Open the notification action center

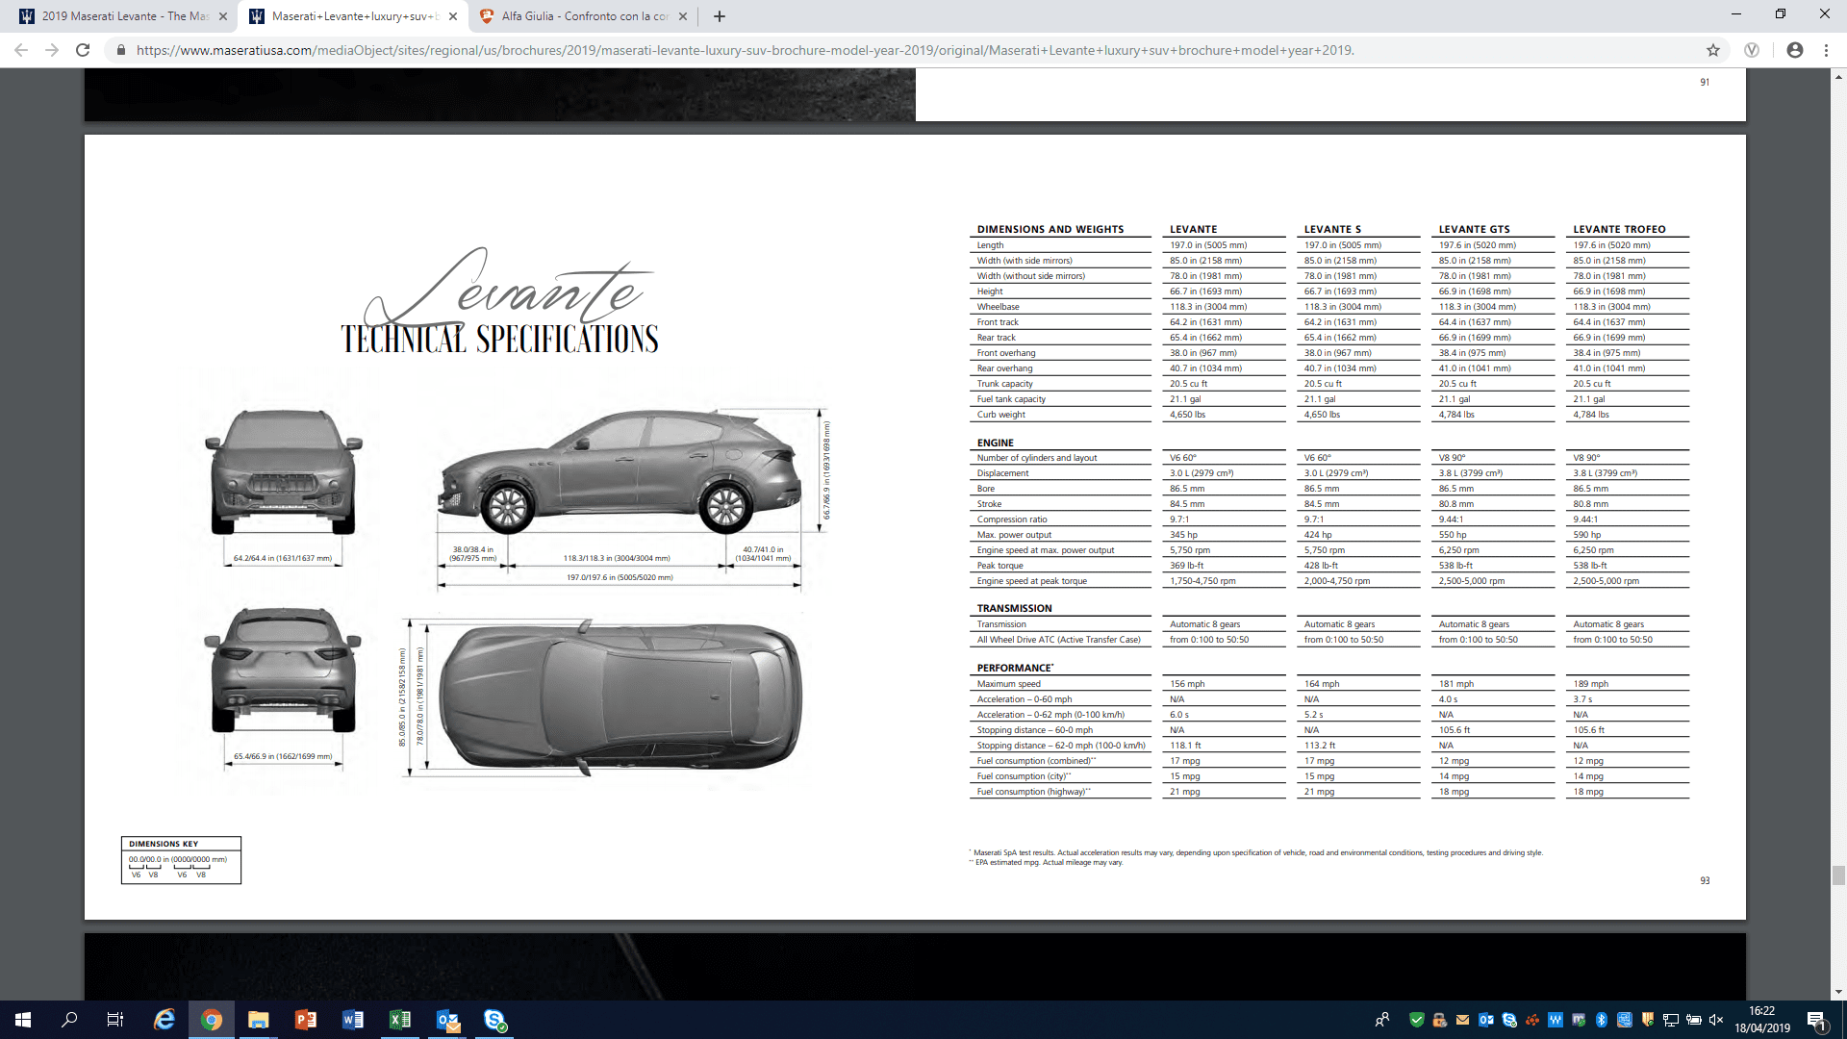(x=1817, y=1020)
